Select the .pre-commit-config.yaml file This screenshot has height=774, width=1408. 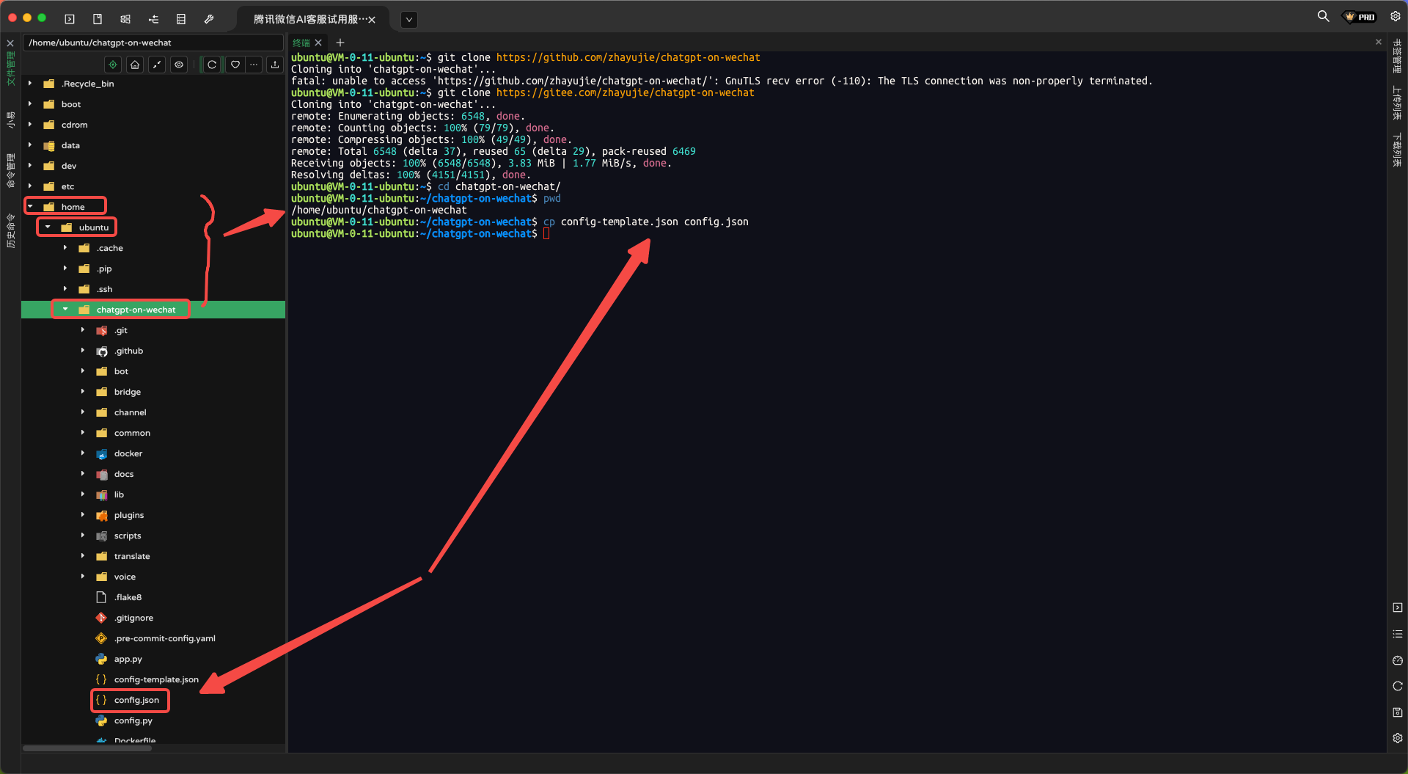click(x=164, y=638)
